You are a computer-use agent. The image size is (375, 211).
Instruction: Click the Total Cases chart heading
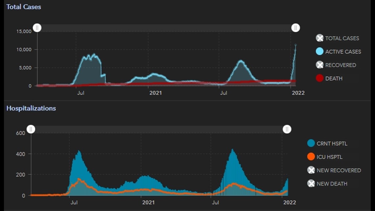click(24, 7)
